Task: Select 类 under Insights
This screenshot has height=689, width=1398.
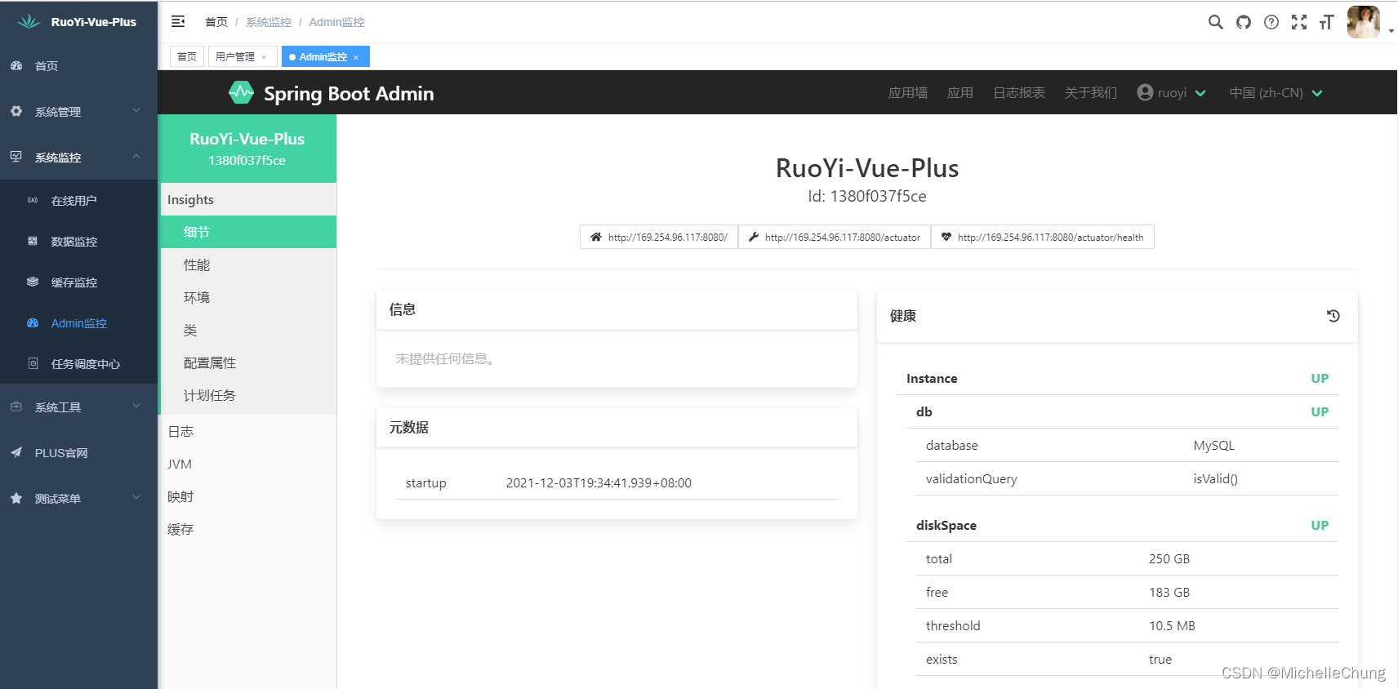Action: [247, 330]
